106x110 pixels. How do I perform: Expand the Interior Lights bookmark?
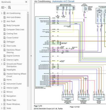(x=2, y=88)
